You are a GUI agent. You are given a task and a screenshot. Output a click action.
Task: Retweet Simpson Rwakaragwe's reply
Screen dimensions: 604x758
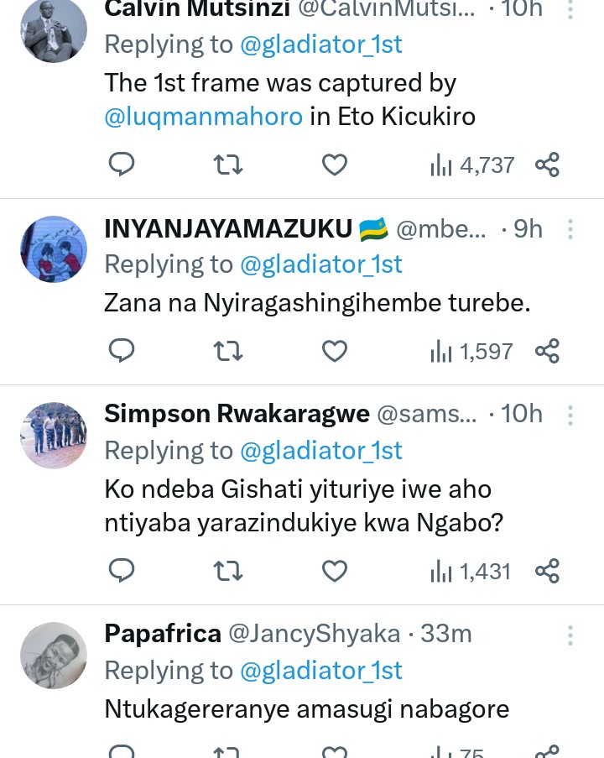pos(228,572)
